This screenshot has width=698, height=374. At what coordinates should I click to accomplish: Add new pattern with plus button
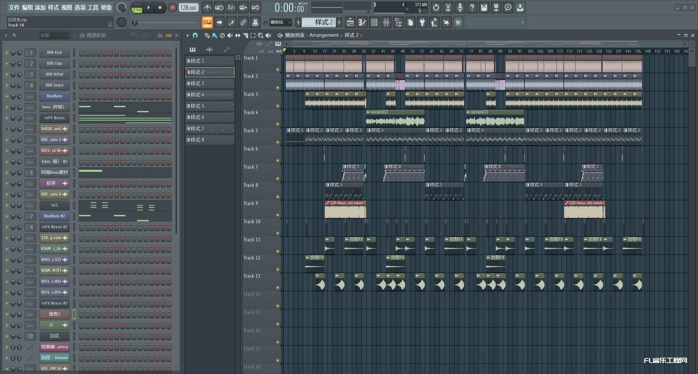coord(339,23)
